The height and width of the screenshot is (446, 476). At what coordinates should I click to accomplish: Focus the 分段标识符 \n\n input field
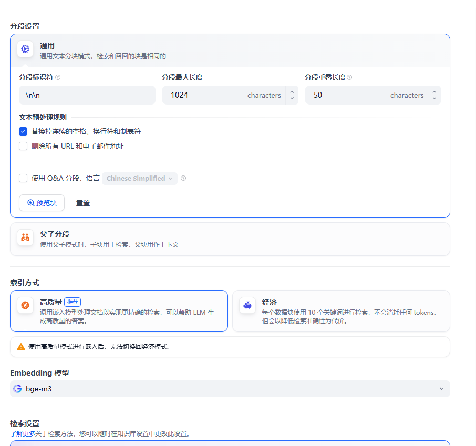[x=87, y=95]
